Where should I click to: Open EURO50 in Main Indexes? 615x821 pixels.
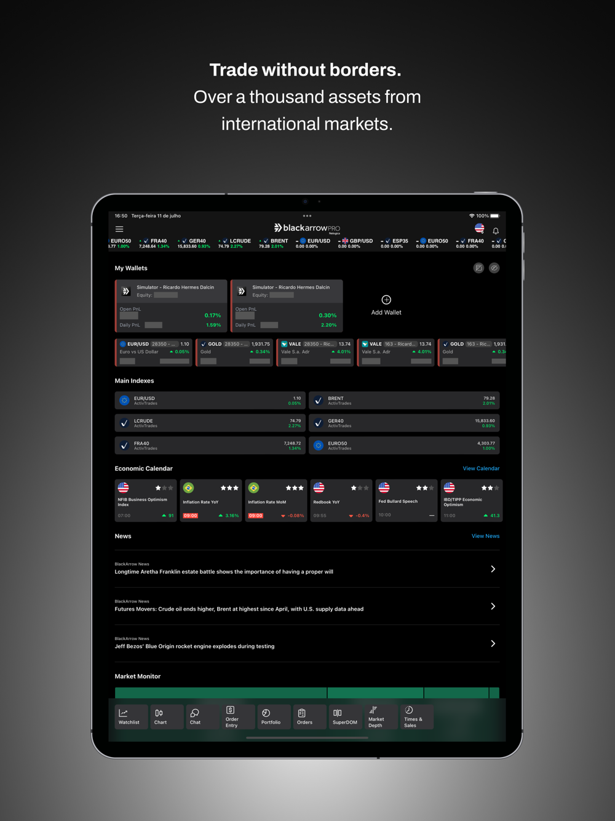(x=404, y=446)
